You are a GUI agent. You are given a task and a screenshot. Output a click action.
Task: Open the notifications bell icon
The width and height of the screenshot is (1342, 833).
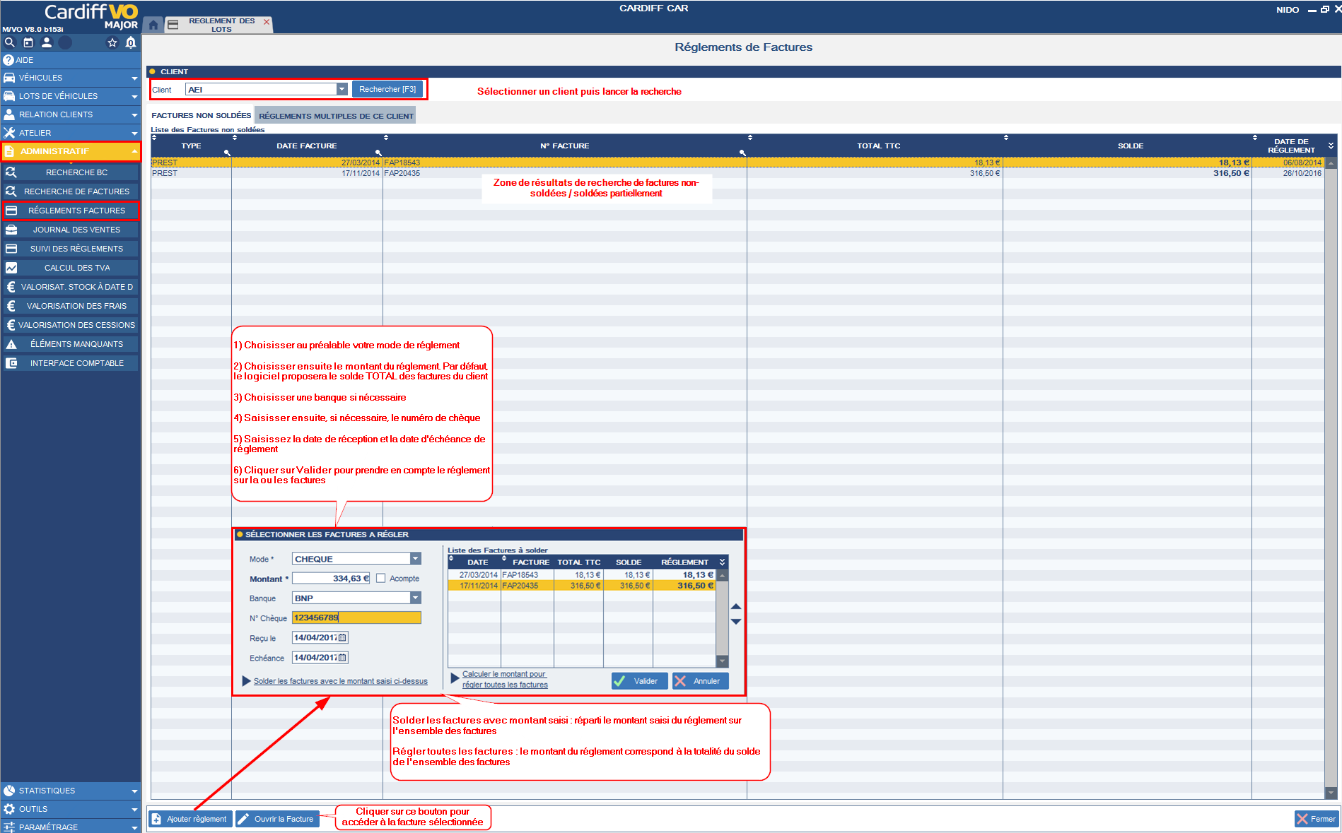pos(131,42)
